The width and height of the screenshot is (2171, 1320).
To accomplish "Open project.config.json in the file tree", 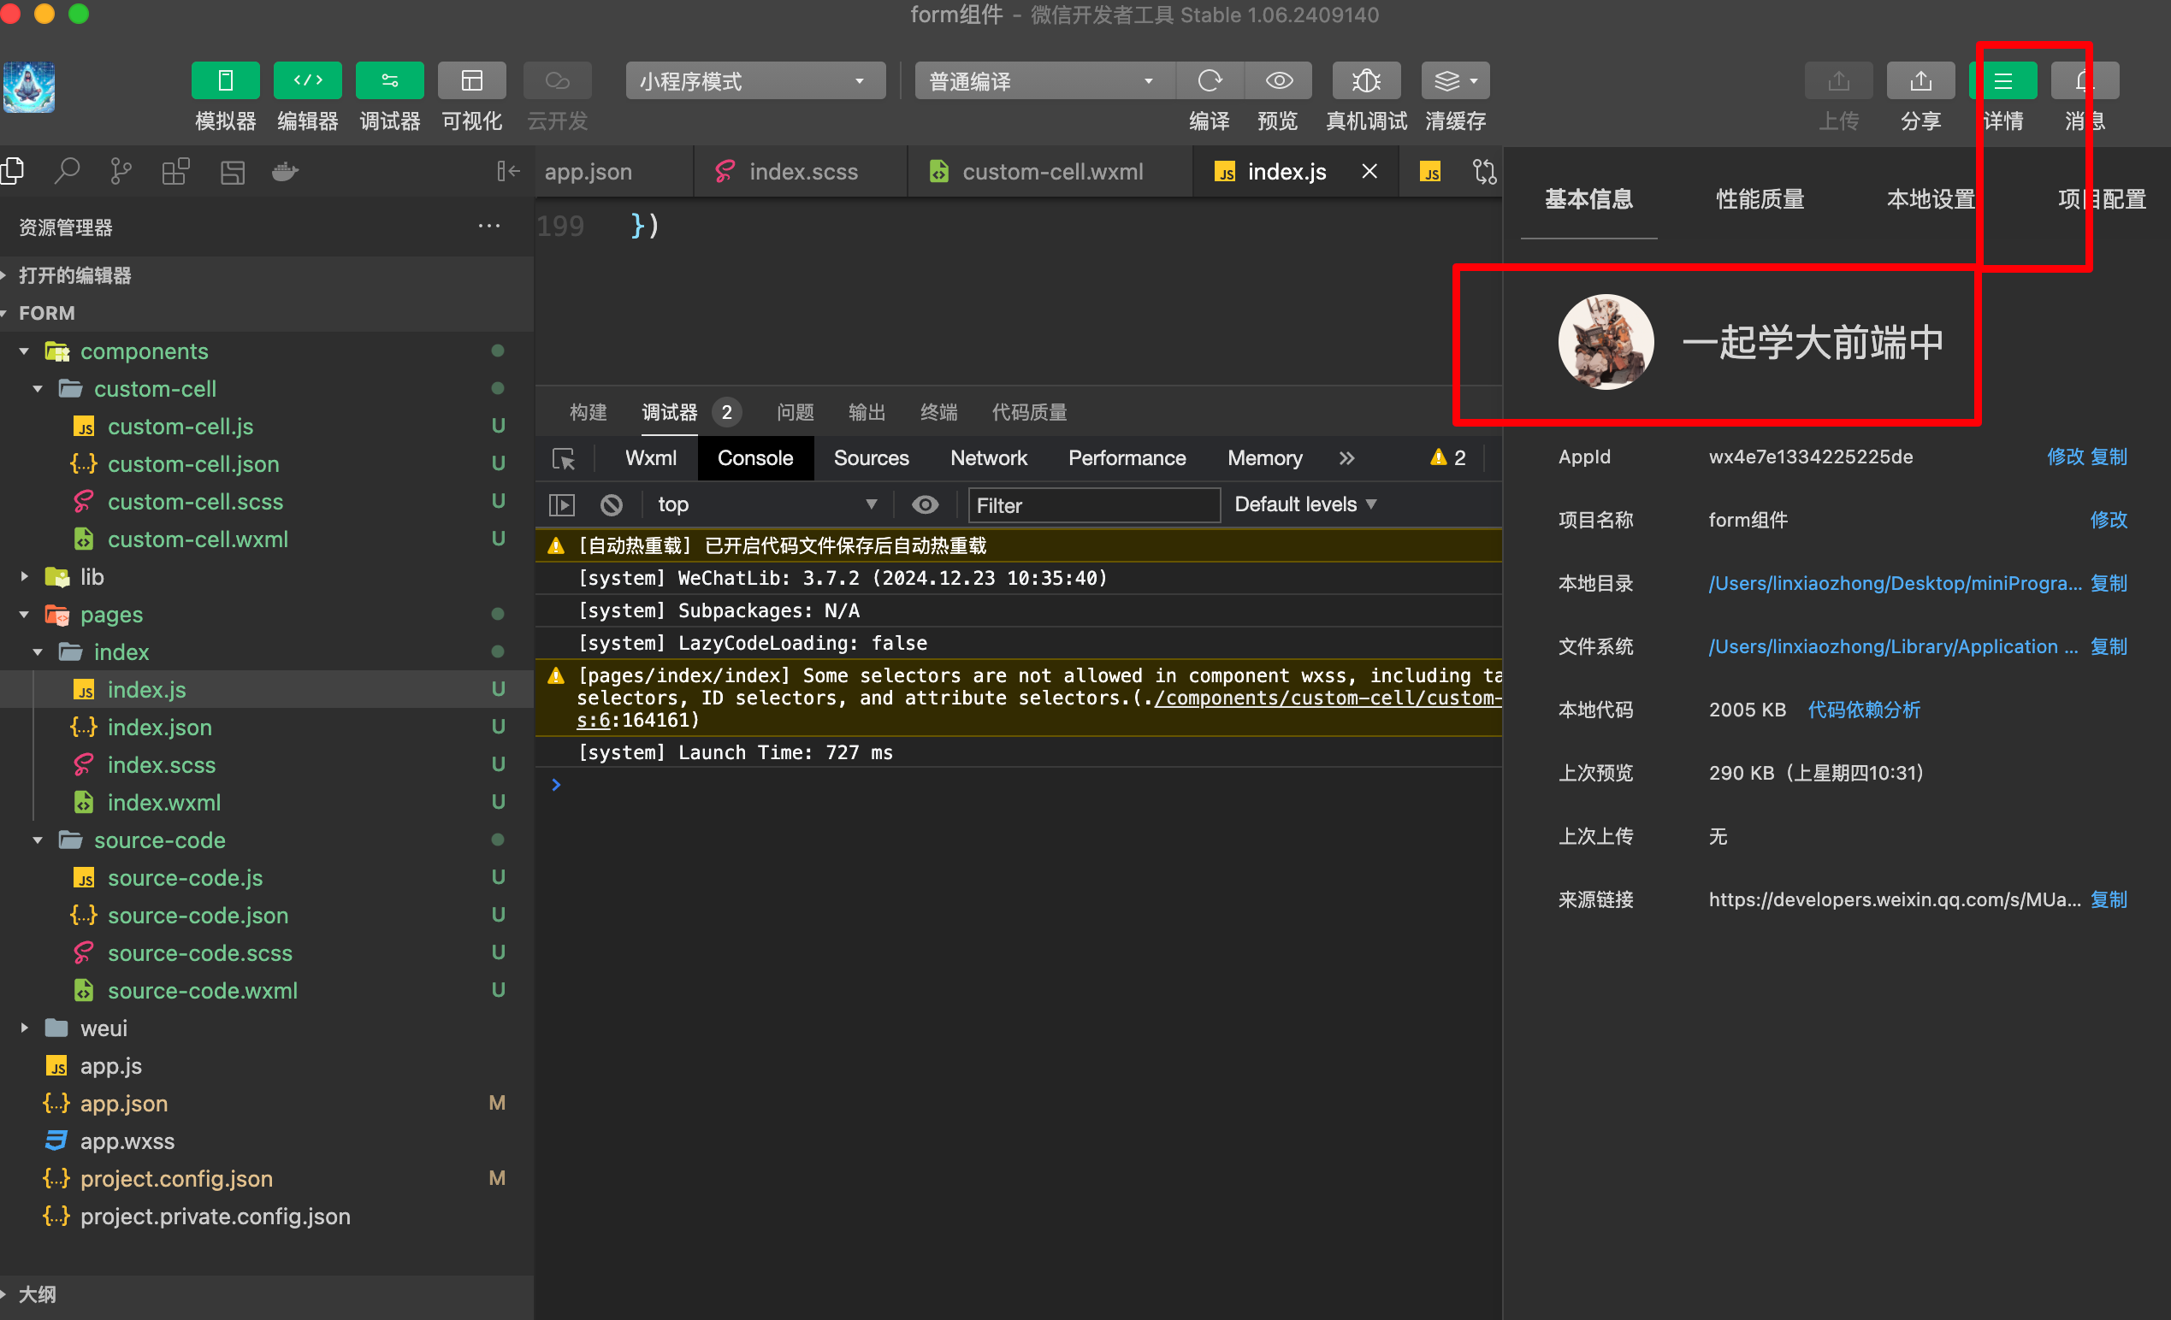I will pos(267,1178).
